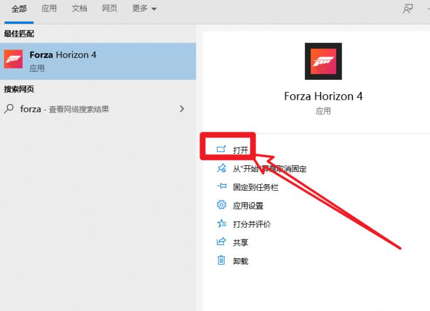Image resolution: width=430 pixels, height=311 pixels.
Task: Click the star rating icon
Action: (x=222, y=223)
